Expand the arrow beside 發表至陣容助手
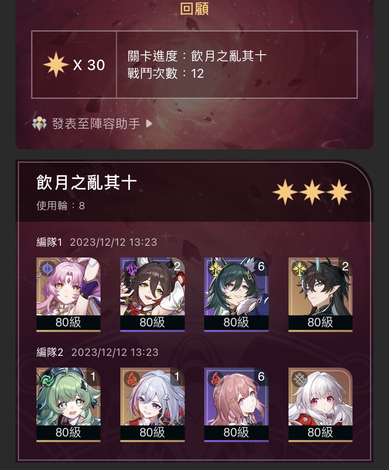The height and width of the screenshot is (470, 389). (x=149, y=123)
